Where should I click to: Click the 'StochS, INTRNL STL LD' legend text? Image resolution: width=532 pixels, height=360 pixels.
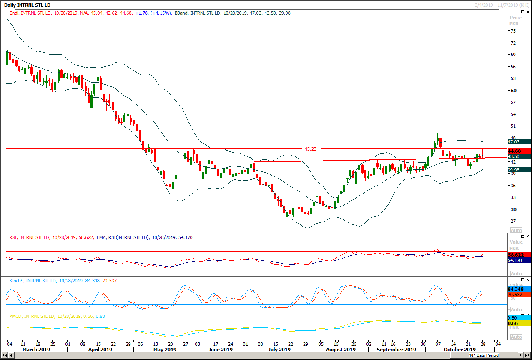click(x=33, y=281)
